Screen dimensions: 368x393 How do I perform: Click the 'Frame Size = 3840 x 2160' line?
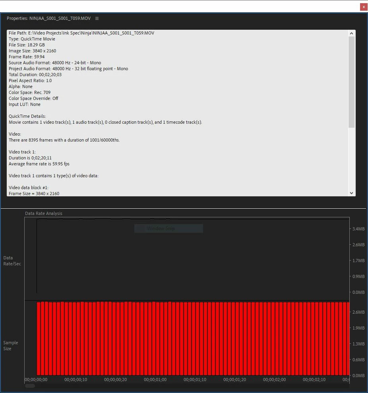34,194
